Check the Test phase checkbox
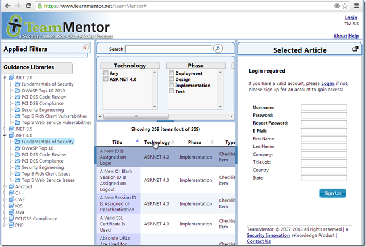The height and width of the screenshot is (247, 366). (172, 91)
